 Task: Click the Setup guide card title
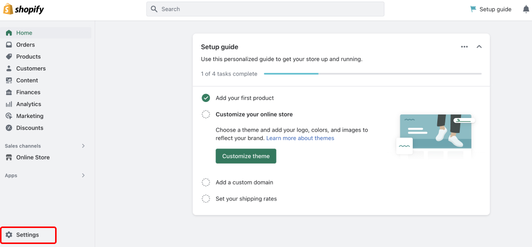219,47
